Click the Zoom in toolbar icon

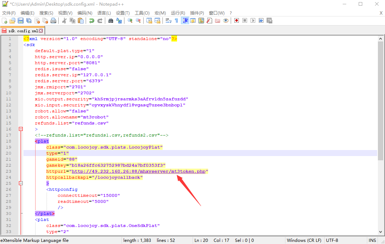(130, 21)
